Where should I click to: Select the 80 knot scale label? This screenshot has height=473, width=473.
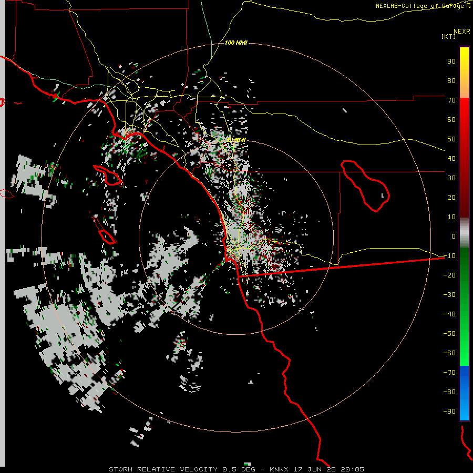451,80
